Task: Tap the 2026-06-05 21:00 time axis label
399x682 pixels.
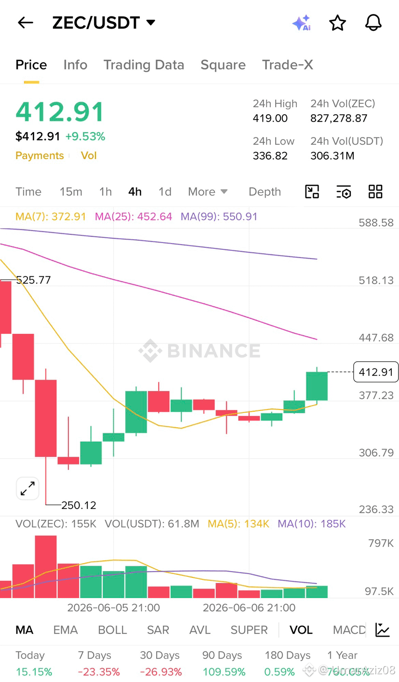Action: [114, 608]
